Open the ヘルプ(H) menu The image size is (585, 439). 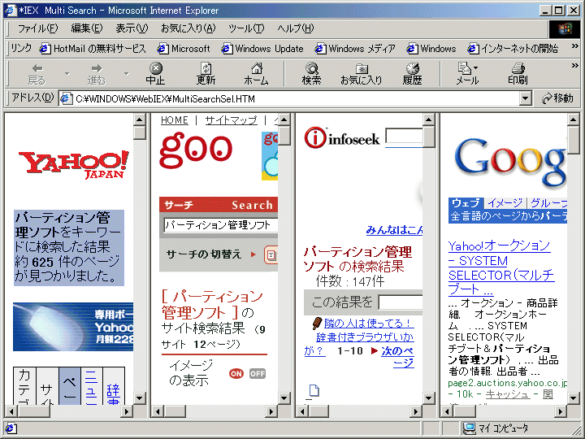click(295, 28)
